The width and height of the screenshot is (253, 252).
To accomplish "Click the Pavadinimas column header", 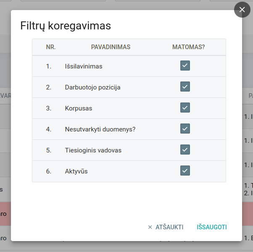I will click(111, 47).
